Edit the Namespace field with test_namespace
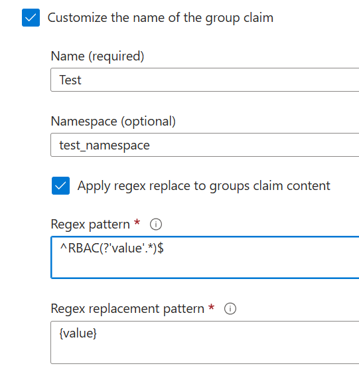Image resolution: width=359 pixels, height=380 pixels. [x=205, y=145]
